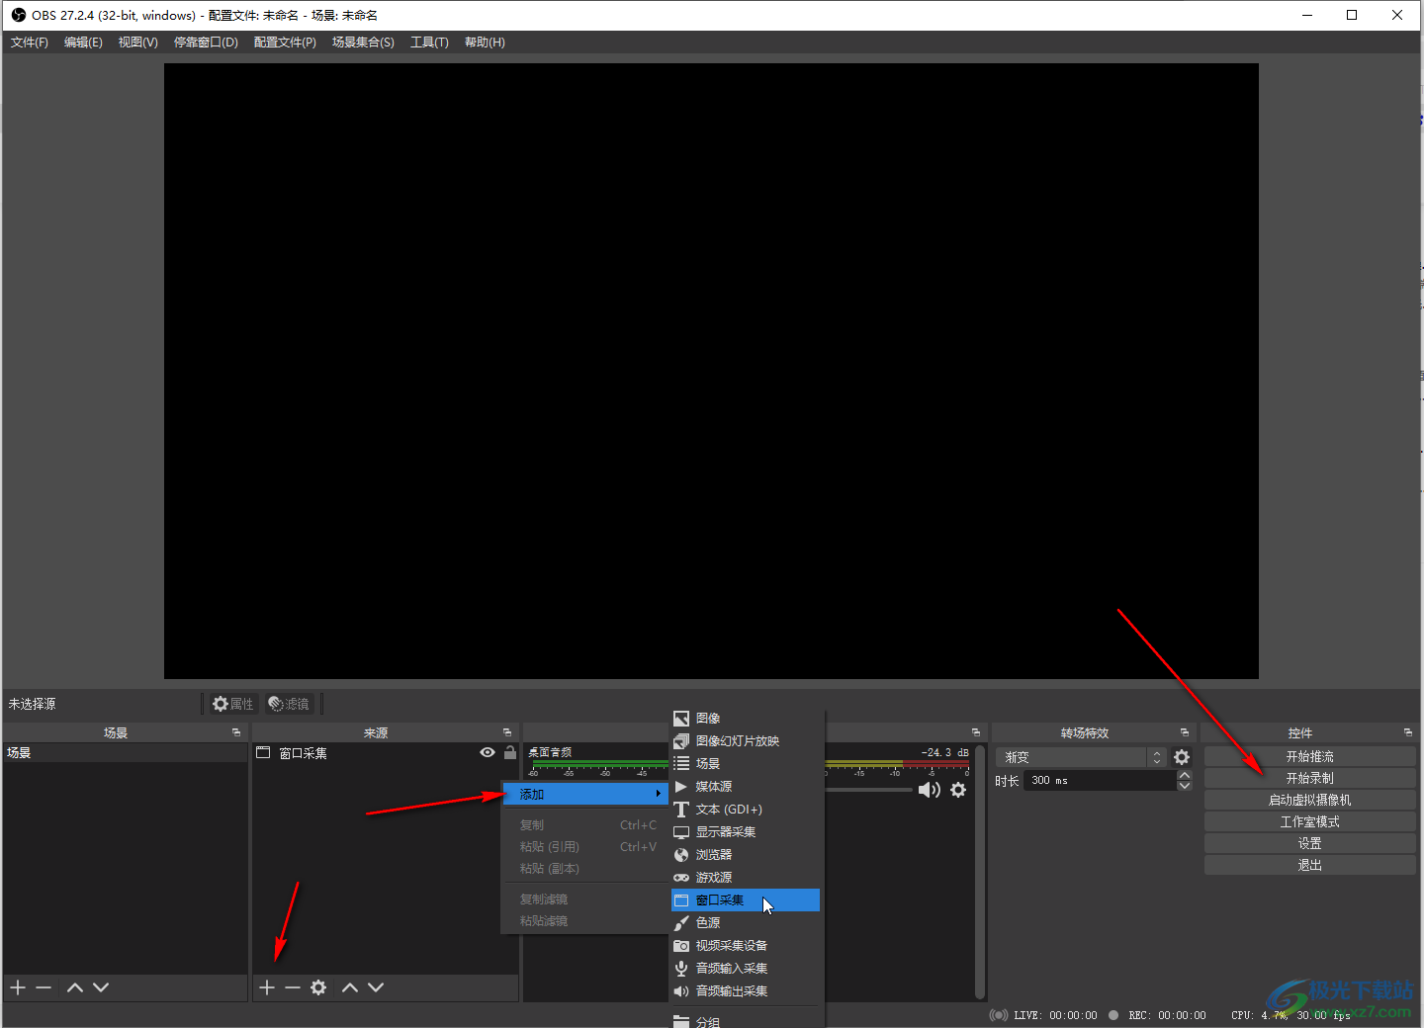1424x1028 pixels.
Task: Choose 图像 source in submenu
Action: coord(746,719)
